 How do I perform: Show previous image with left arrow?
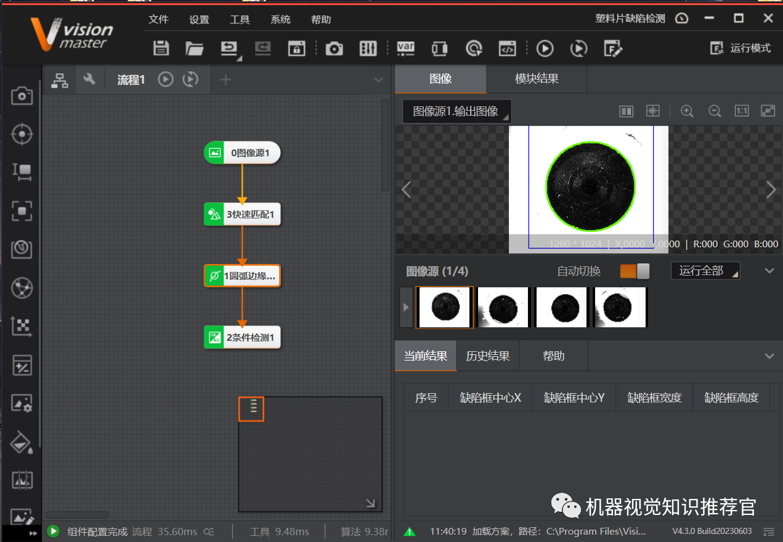point(406,189)
